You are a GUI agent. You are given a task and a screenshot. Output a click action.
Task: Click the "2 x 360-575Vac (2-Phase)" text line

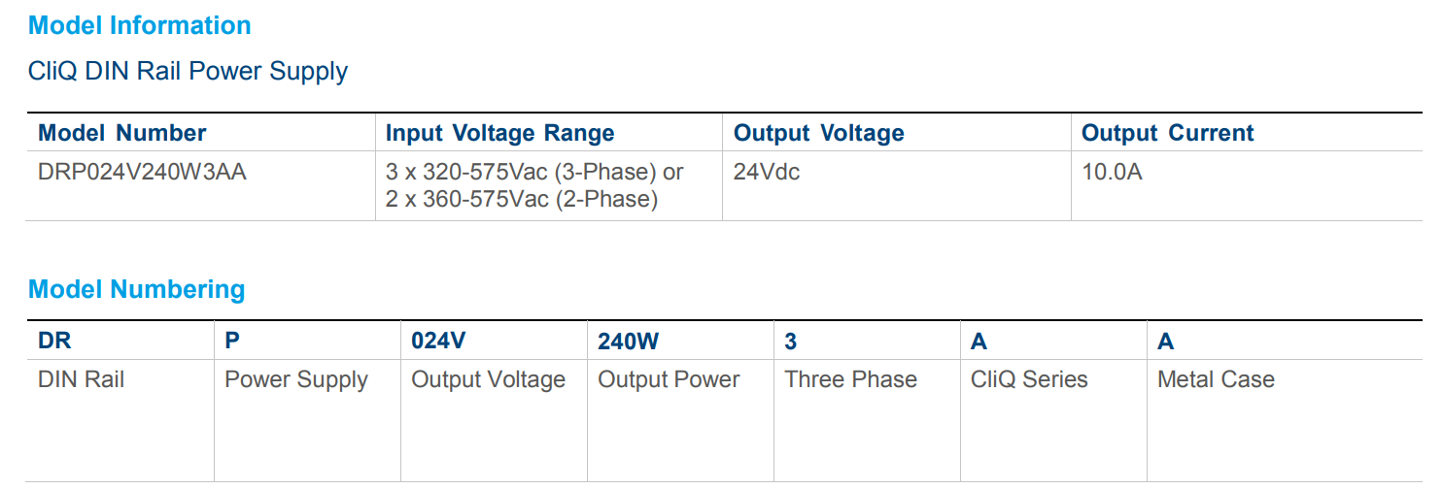click(x=522, y=200)
